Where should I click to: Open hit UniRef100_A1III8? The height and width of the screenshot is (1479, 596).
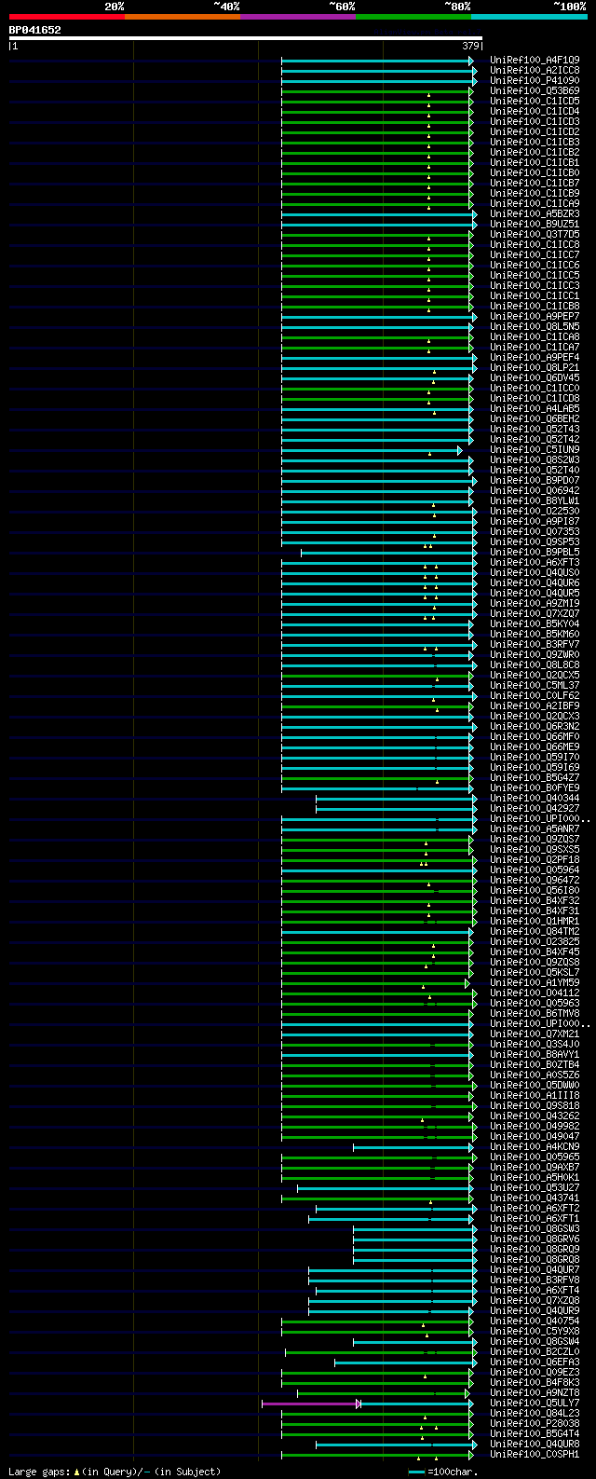click(x=535, y=1095)
